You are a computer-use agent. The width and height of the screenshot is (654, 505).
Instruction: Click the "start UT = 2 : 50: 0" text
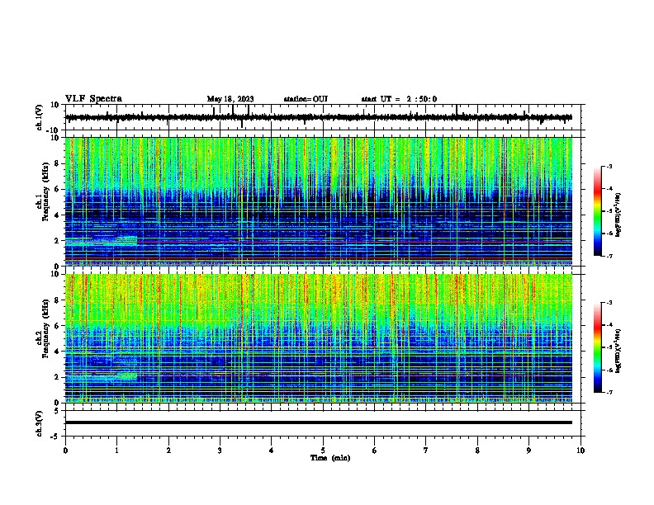pos(399,99)
